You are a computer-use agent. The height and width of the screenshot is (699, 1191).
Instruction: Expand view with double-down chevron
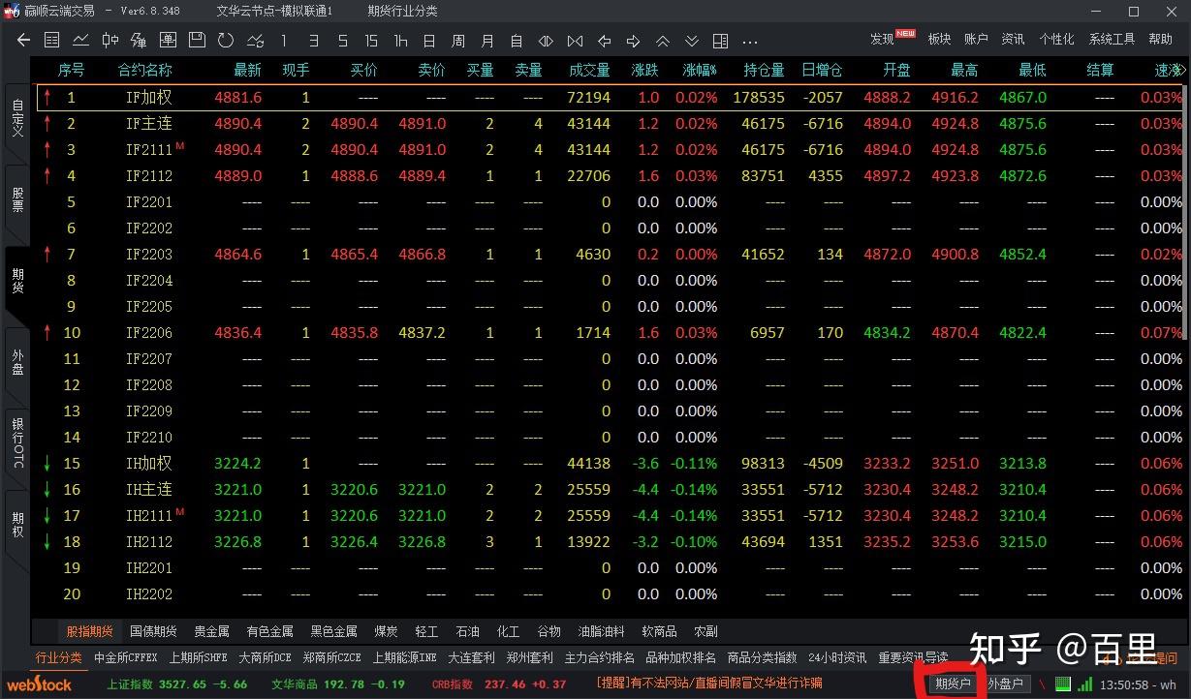(x=691, y=41)
